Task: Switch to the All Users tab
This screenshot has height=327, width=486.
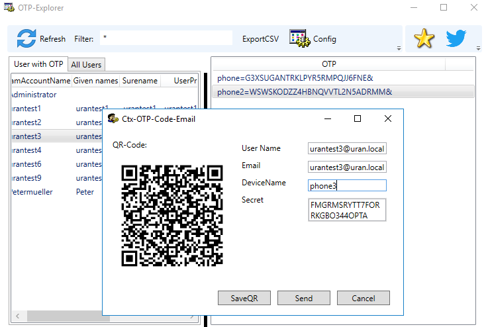Action: [86, 65]
